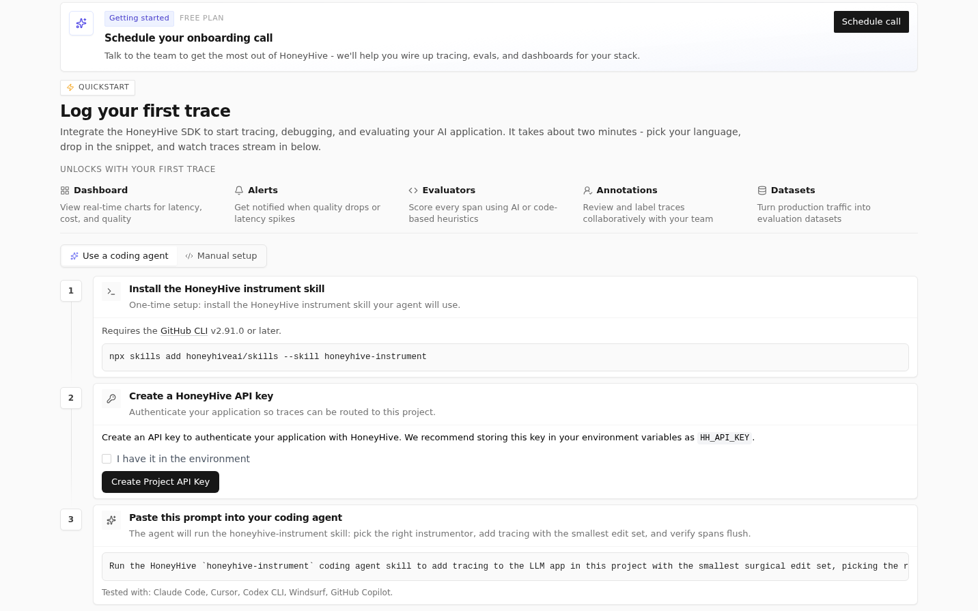
Task: Click the code icon on Manual setup tab
Action: click(x=189, y=256)
